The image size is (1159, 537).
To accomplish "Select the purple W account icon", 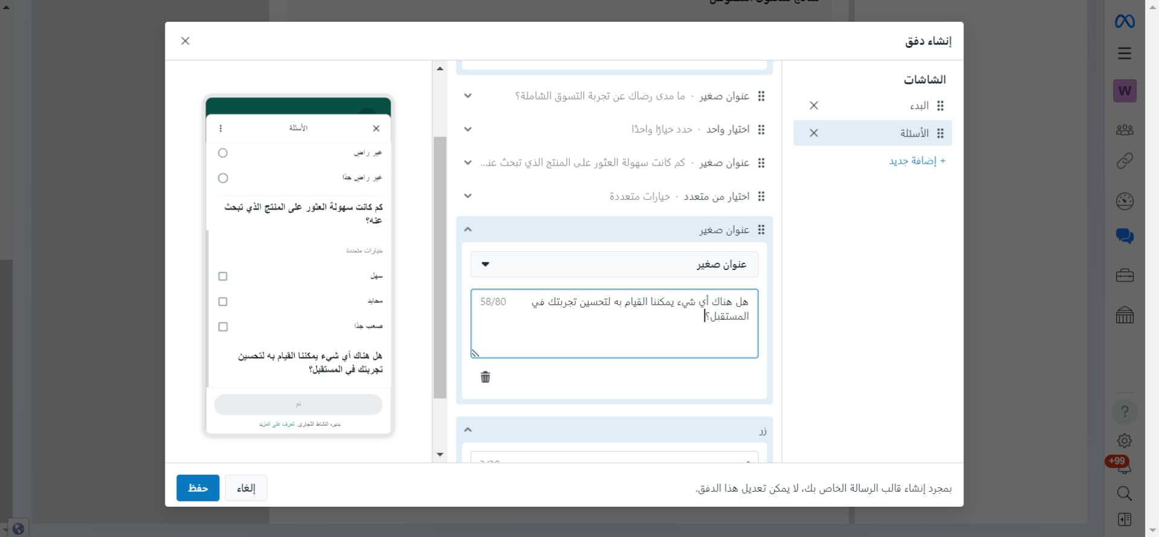I will 1125,91.
